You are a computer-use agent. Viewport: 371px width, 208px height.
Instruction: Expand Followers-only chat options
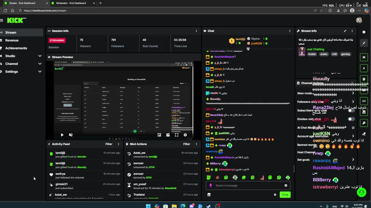click(x=353, y=102)
